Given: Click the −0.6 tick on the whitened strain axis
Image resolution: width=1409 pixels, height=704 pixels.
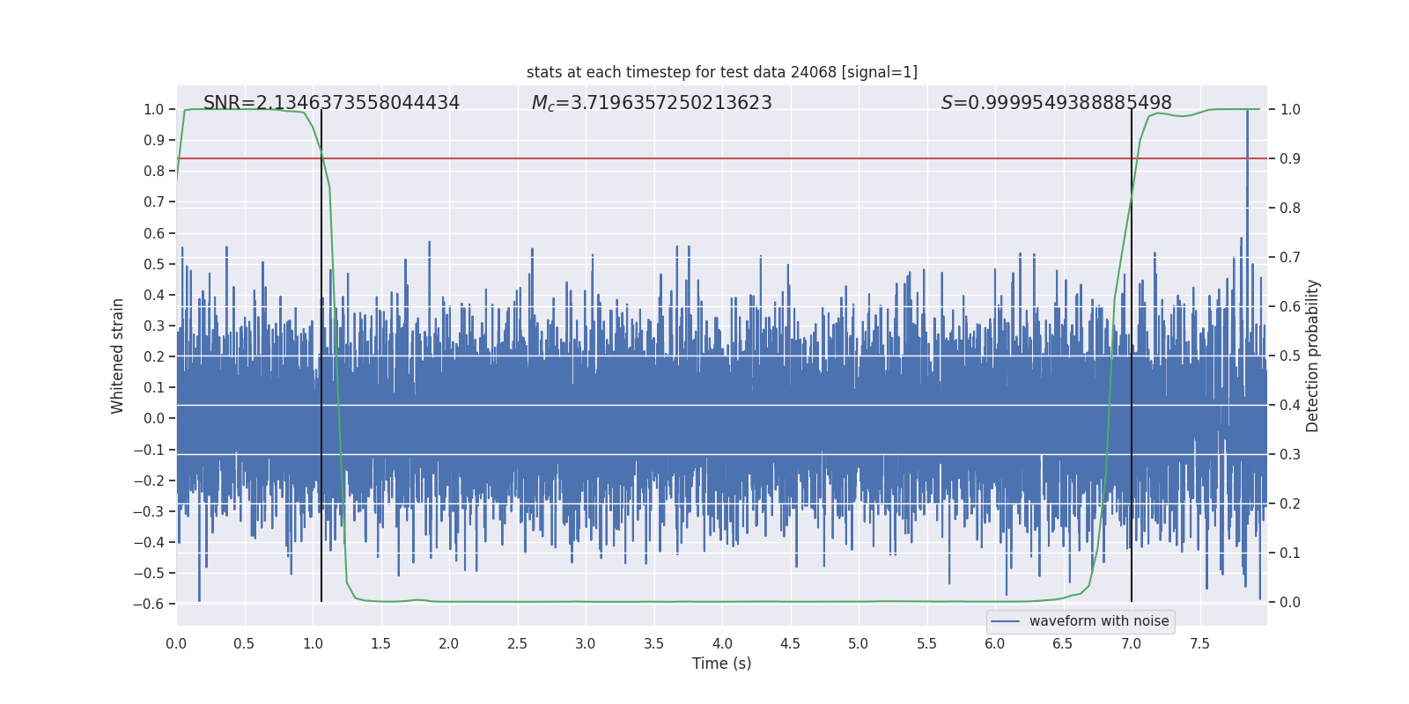Looking at the screenshot, I should point(149,604).
